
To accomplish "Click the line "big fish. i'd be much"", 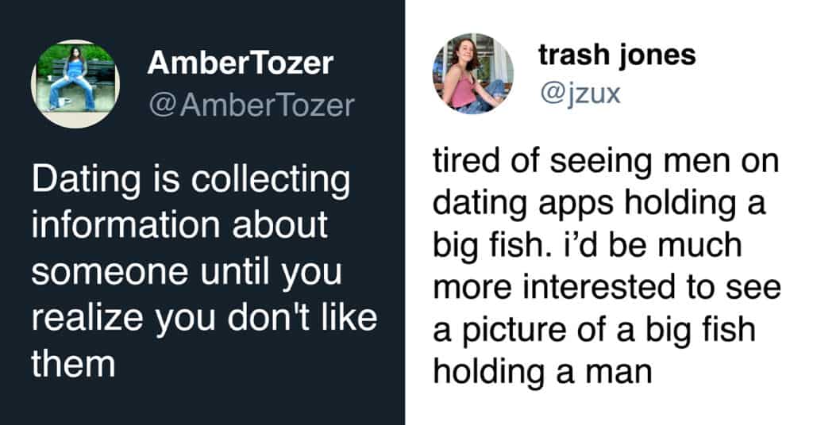I will pyautogui.click(x=586, y=245).
